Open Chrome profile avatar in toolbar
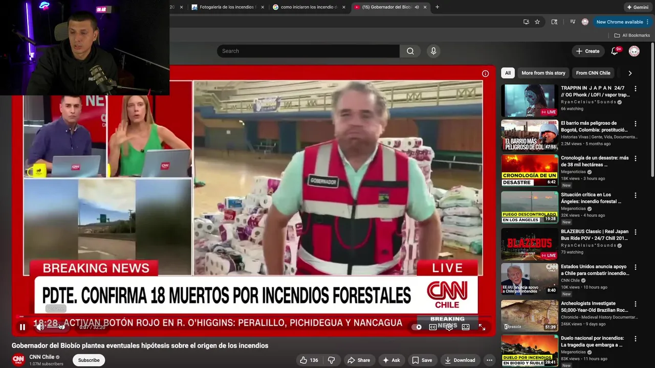This screenshot has width=655, height=368. point(585,22)
